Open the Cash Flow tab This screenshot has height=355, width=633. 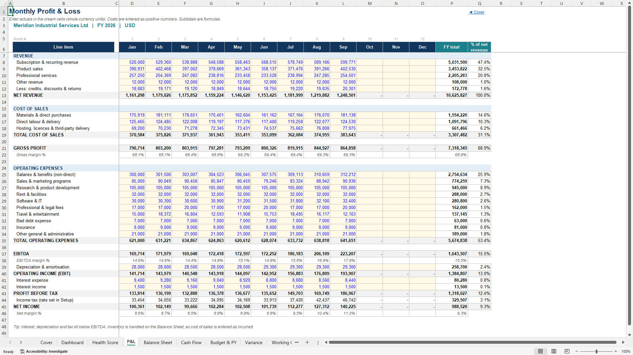coord(191,342)
